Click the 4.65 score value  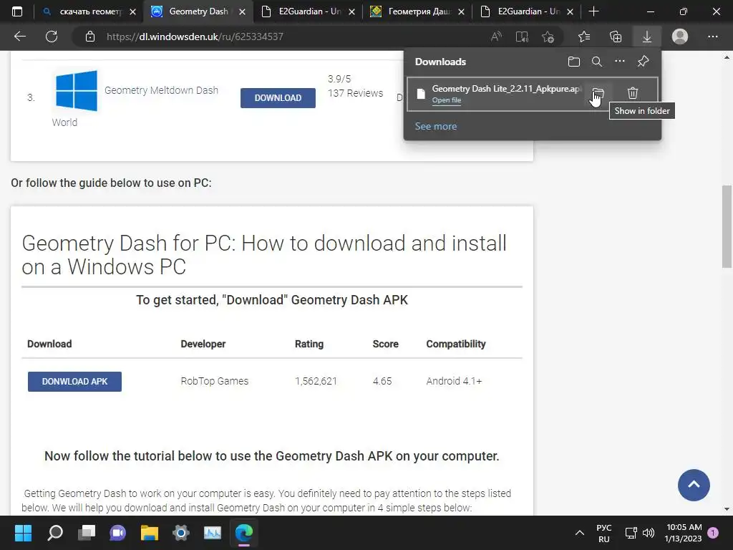pyautogui.click(x=382, y=381)
